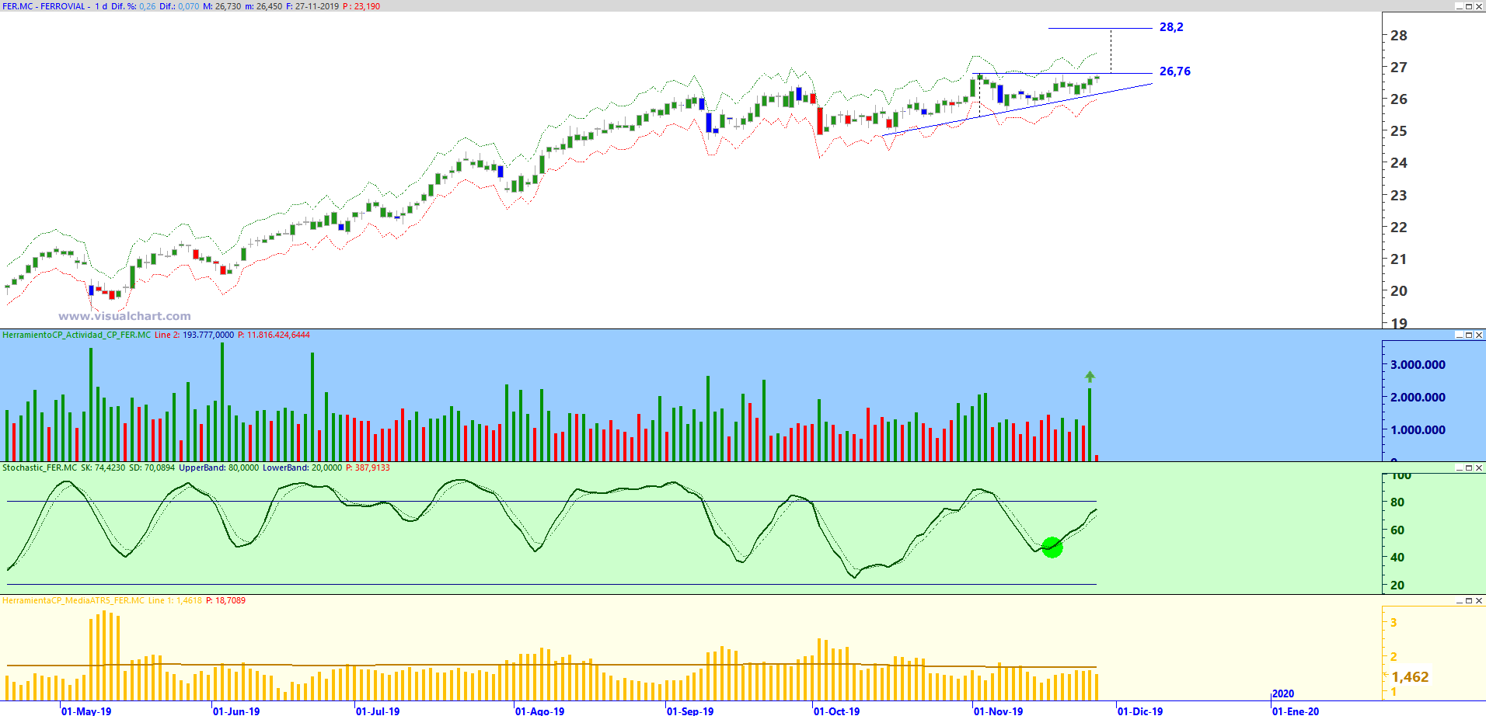Select the 28,2 price target label
The width and height of the screenshot is (1486, 716).
[x=1171, y=27]
